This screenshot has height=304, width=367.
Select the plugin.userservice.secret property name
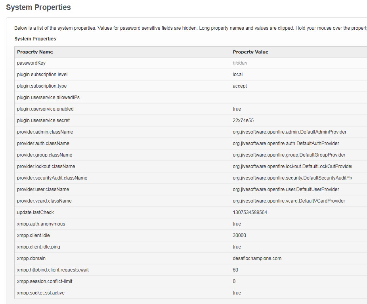point(43,120)
